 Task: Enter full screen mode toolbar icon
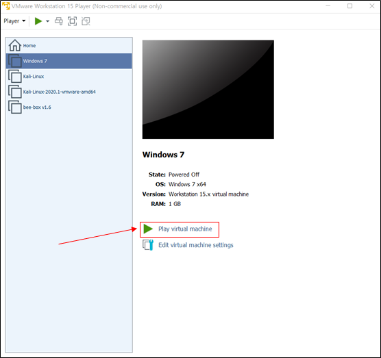72,21
